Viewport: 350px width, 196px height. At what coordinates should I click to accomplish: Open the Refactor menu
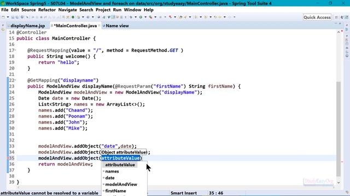point(47,10)
